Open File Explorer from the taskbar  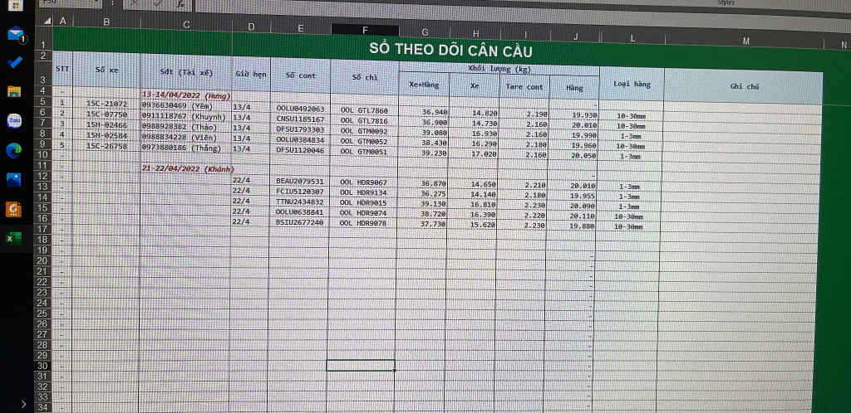14,91
